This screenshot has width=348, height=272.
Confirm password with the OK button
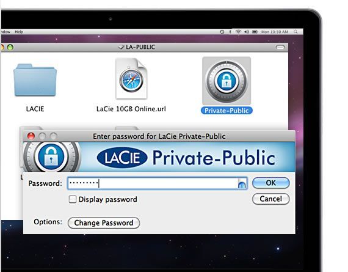click(x=270, y=183)
